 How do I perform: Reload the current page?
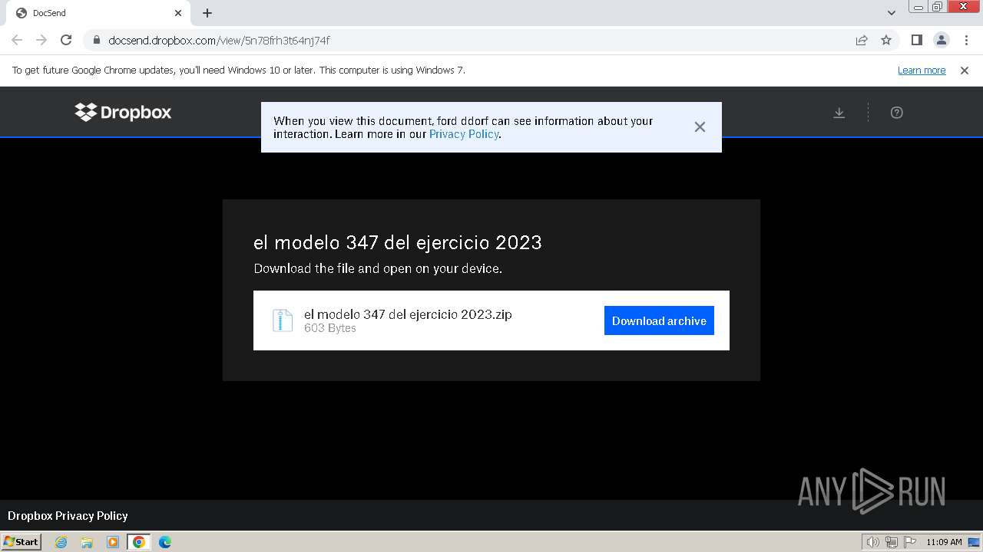click(x=66, y=40)
